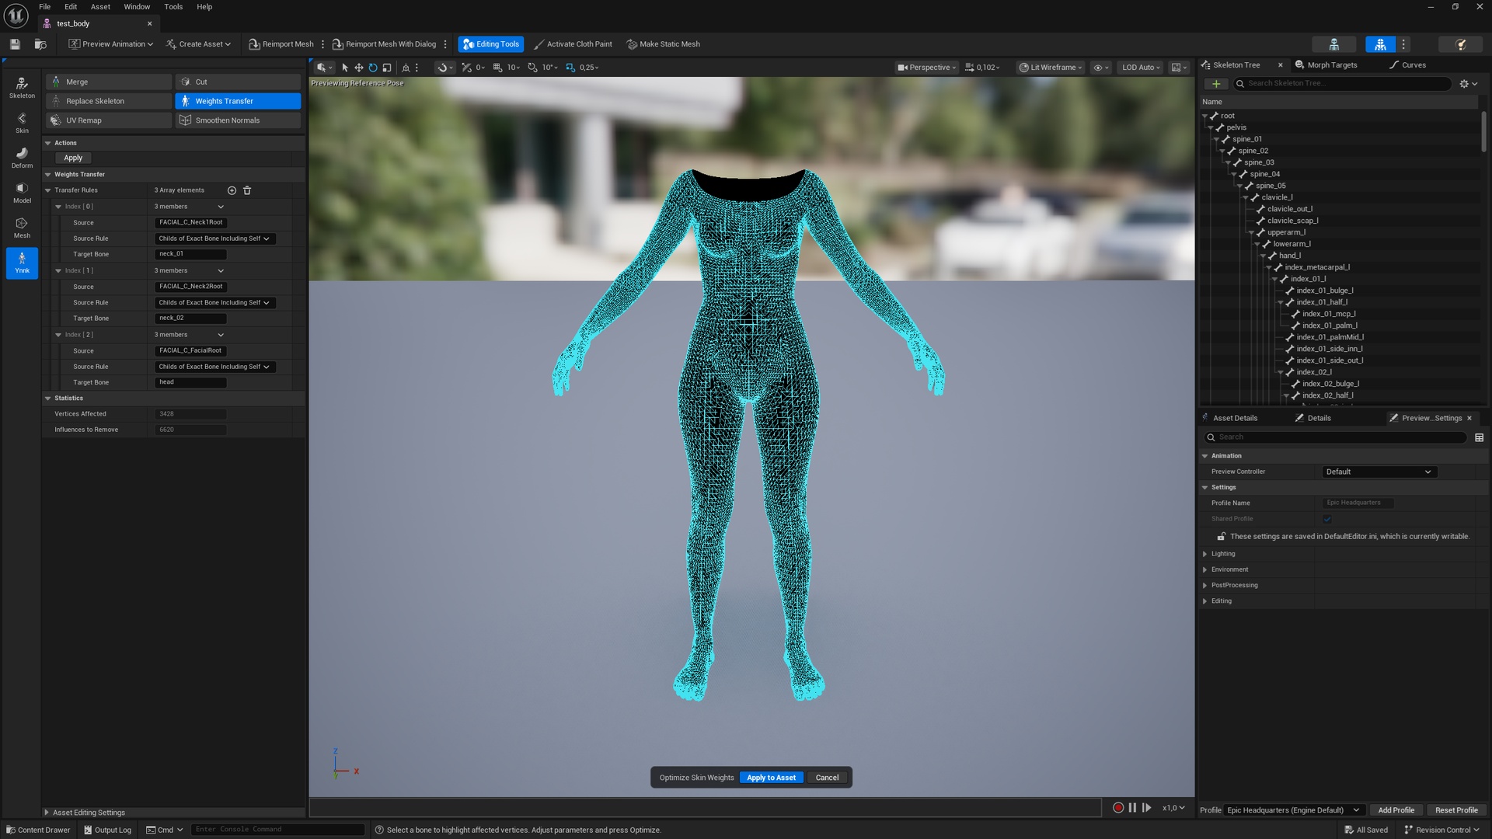Select the Rotate gizmo icon
This screenshot has height=839, width=1492.
pos(373,68)
